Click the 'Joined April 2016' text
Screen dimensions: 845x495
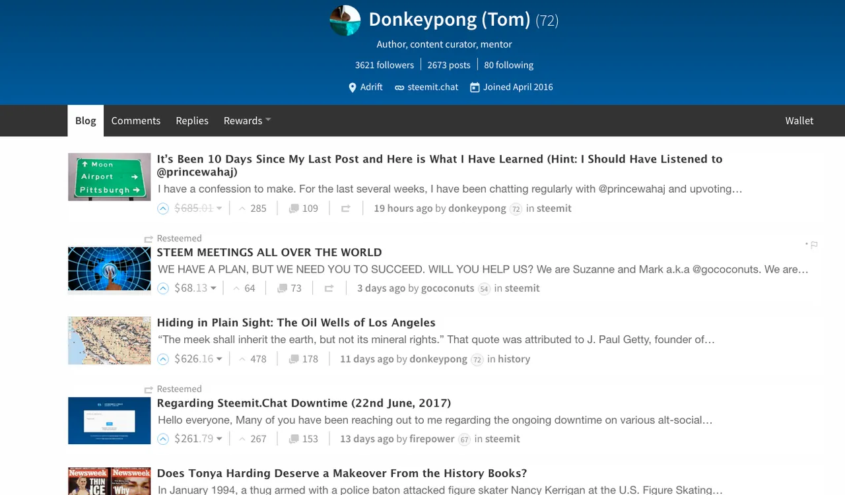pyautogui.click(x=518, y=87)
